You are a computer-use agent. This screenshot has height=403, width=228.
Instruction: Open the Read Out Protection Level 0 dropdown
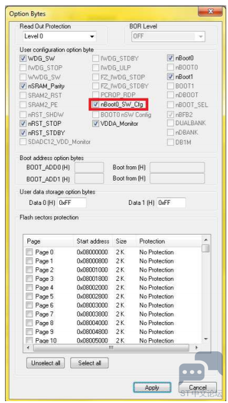tap(59, 36)
